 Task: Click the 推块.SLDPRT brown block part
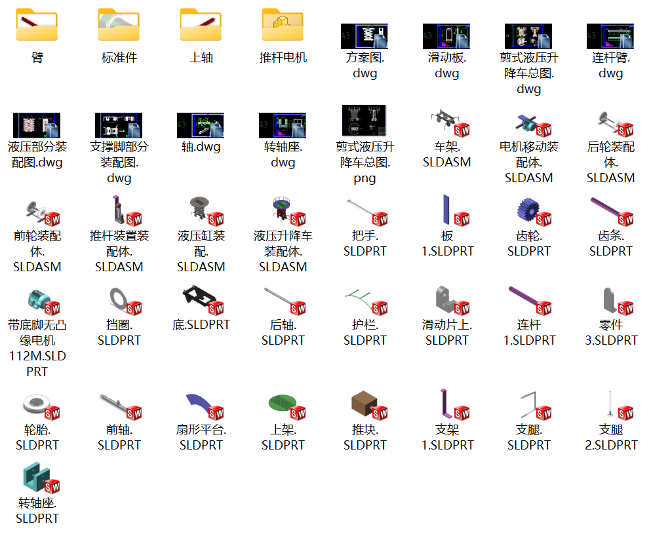[x=365, y=405]
